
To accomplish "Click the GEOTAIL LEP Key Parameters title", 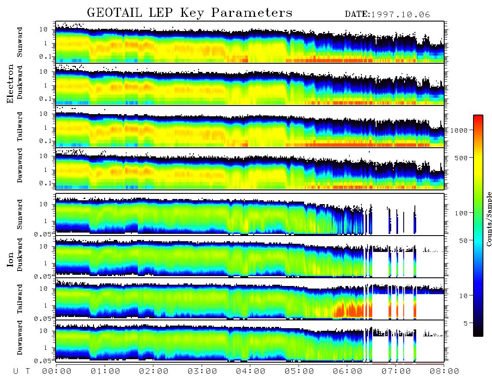I will (x=190, y=13).
